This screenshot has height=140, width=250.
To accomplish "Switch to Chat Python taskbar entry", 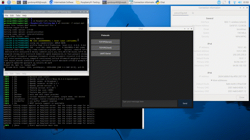I will coord(160,2).
